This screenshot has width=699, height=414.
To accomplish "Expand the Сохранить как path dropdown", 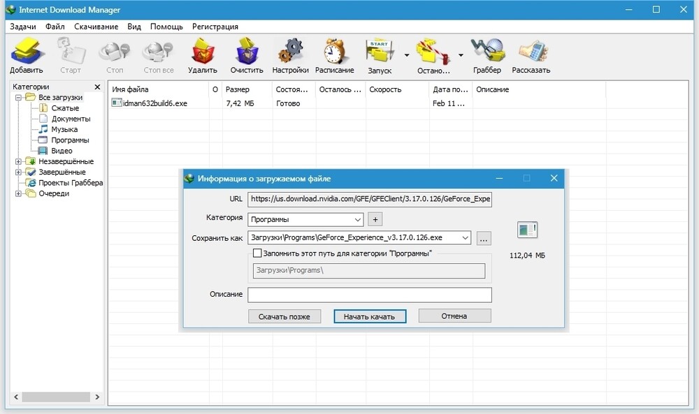I will click(466, 238).
